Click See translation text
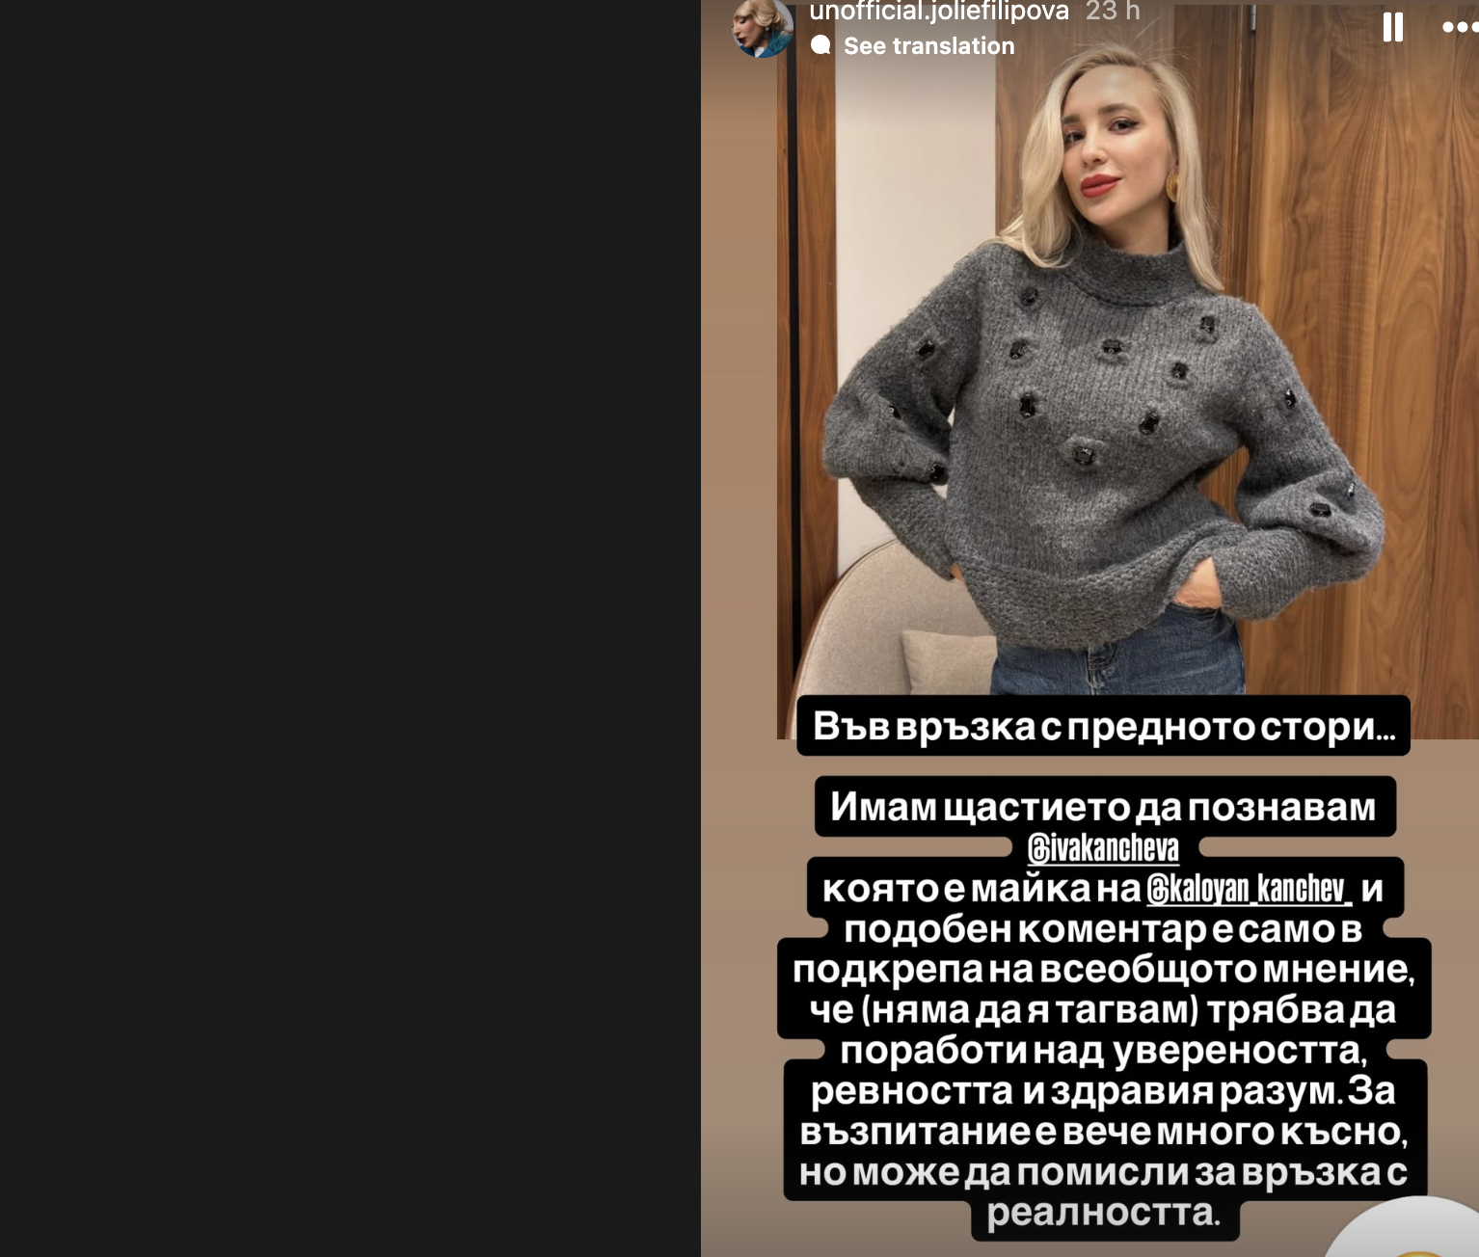Image resolution: width=1479 pixels, height=1257 pixels. point(928,45)
